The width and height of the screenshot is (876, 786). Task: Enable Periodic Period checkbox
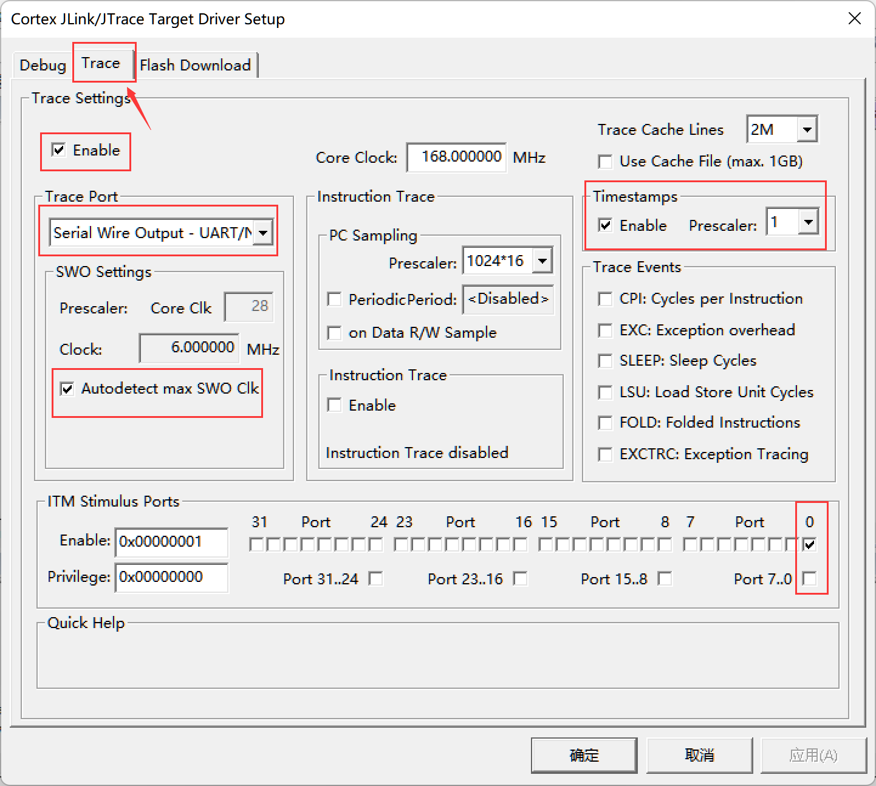click(334, 299)
